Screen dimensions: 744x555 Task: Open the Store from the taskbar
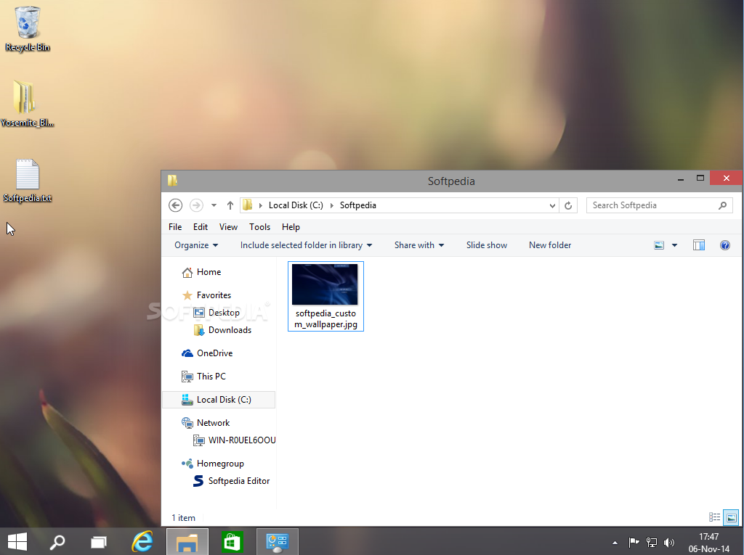(x=232, y=542)
